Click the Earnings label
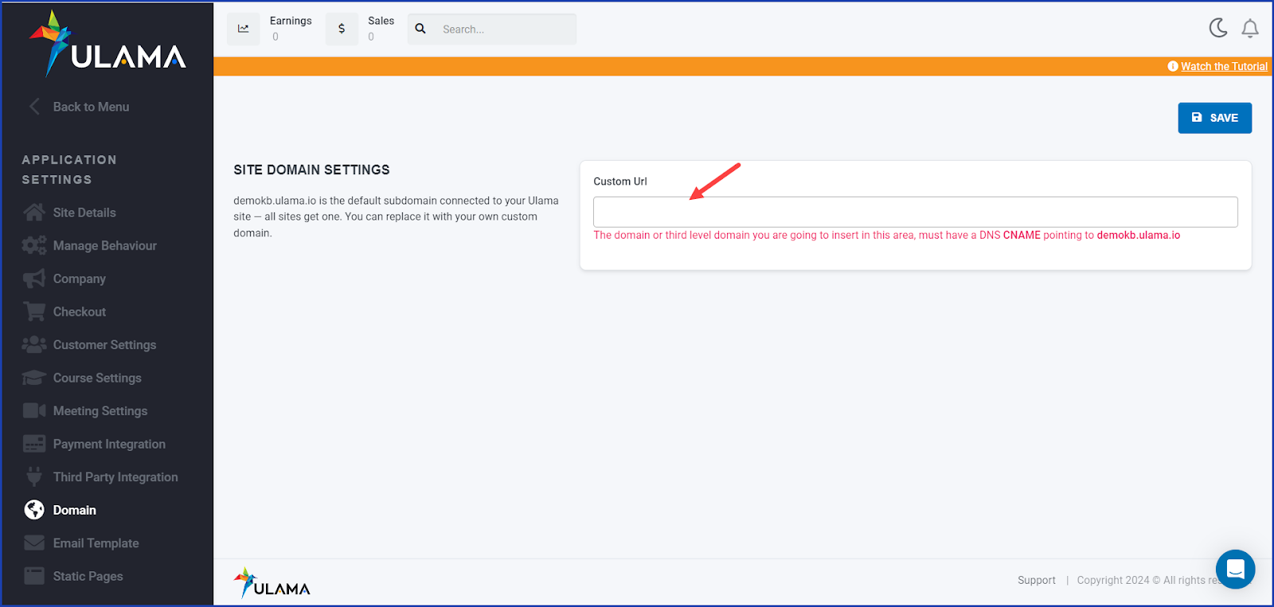 tap(291, 21)
